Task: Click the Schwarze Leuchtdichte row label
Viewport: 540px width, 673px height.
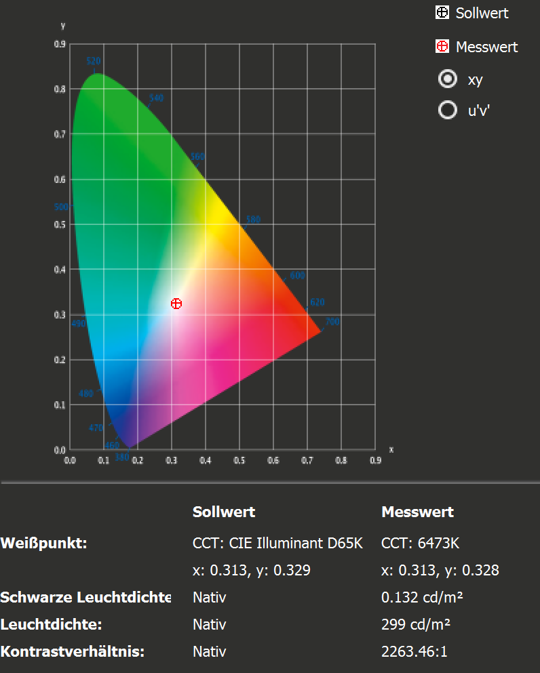Action: 85,598
